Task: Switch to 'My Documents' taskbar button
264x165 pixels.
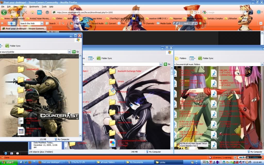Action: [x=139, y=162]
